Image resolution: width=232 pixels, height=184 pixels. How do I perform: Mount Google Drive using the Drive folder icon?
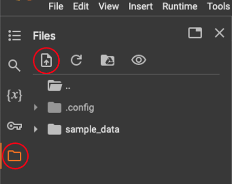(108, 60)
